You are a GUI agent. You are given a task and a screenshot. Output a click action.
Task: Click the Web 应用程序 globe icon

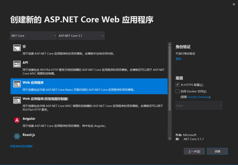tap(16, 84)
